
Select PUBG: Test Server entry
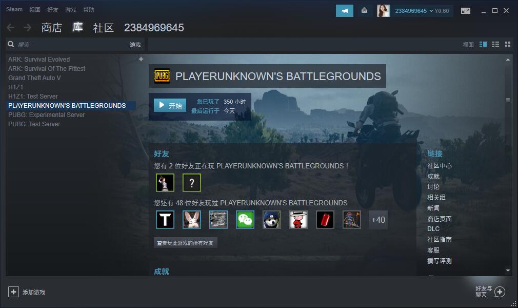tap(34, 124)
